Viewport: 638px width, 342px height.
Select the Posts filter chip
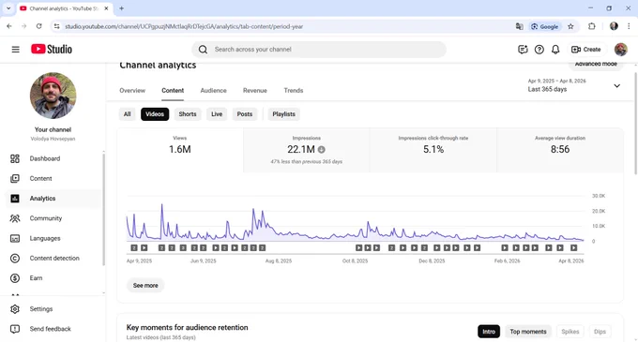(x=245, y=114)
